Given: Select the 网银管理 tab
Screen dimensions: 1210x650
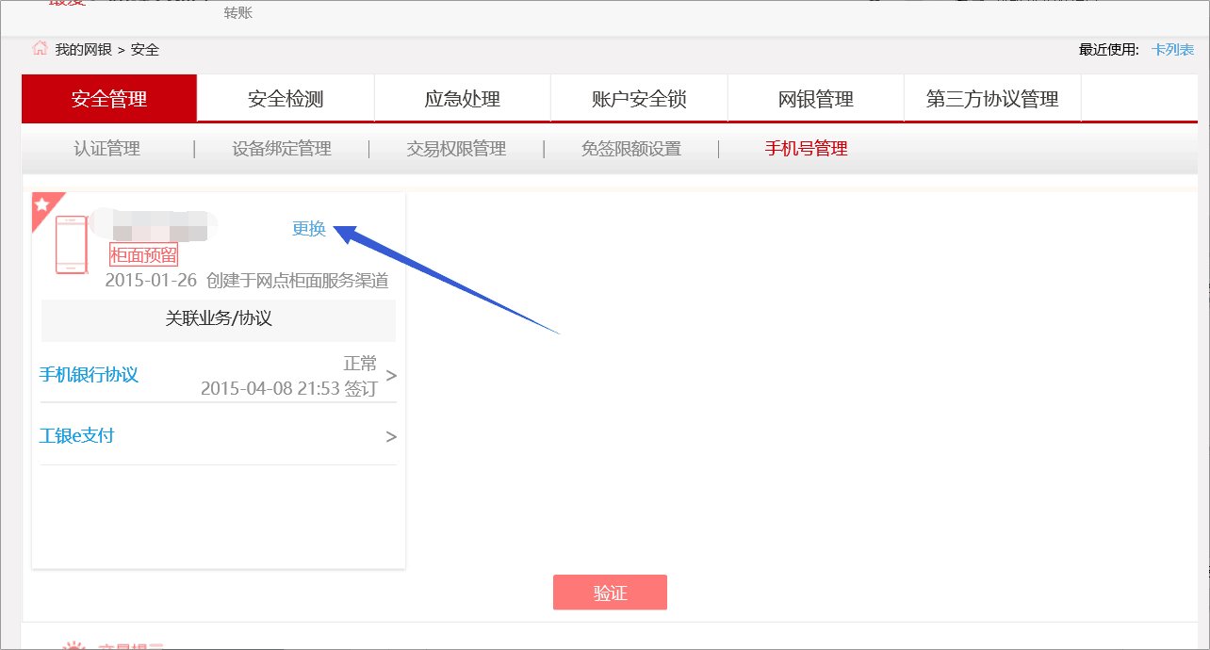Looking at the screenshot, I should point(814,98).
